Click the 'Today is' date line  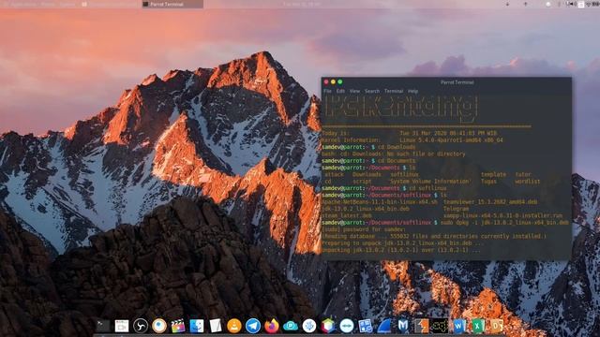(410, 133)
